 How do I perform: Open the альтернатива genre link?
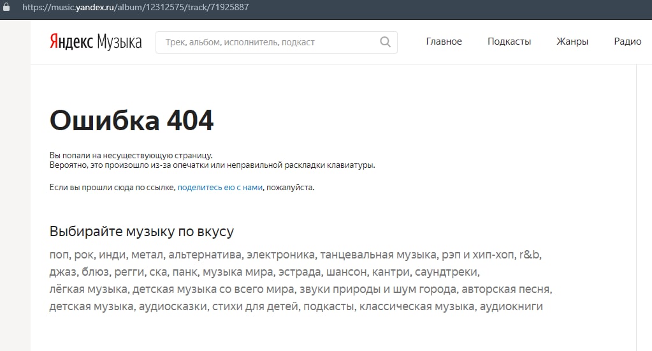pos(205,255)
